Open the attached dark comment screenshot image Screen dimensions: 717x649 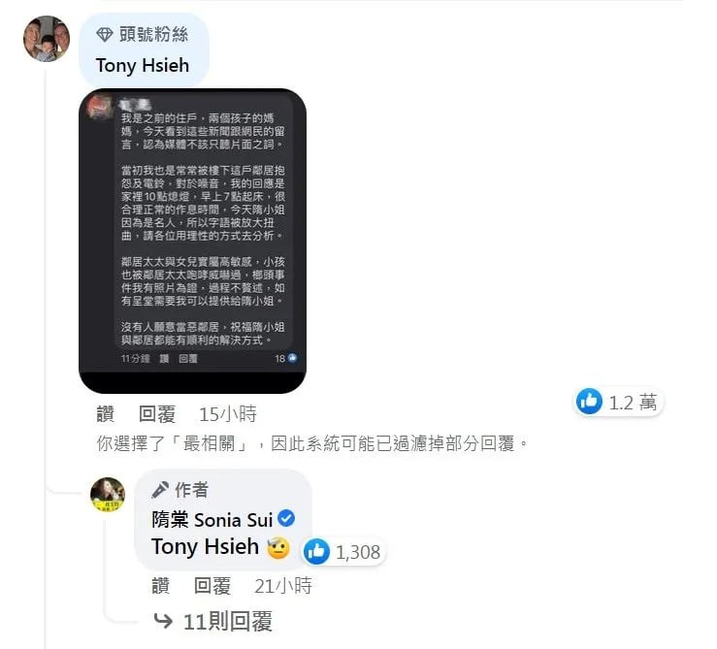pos(192,241)
